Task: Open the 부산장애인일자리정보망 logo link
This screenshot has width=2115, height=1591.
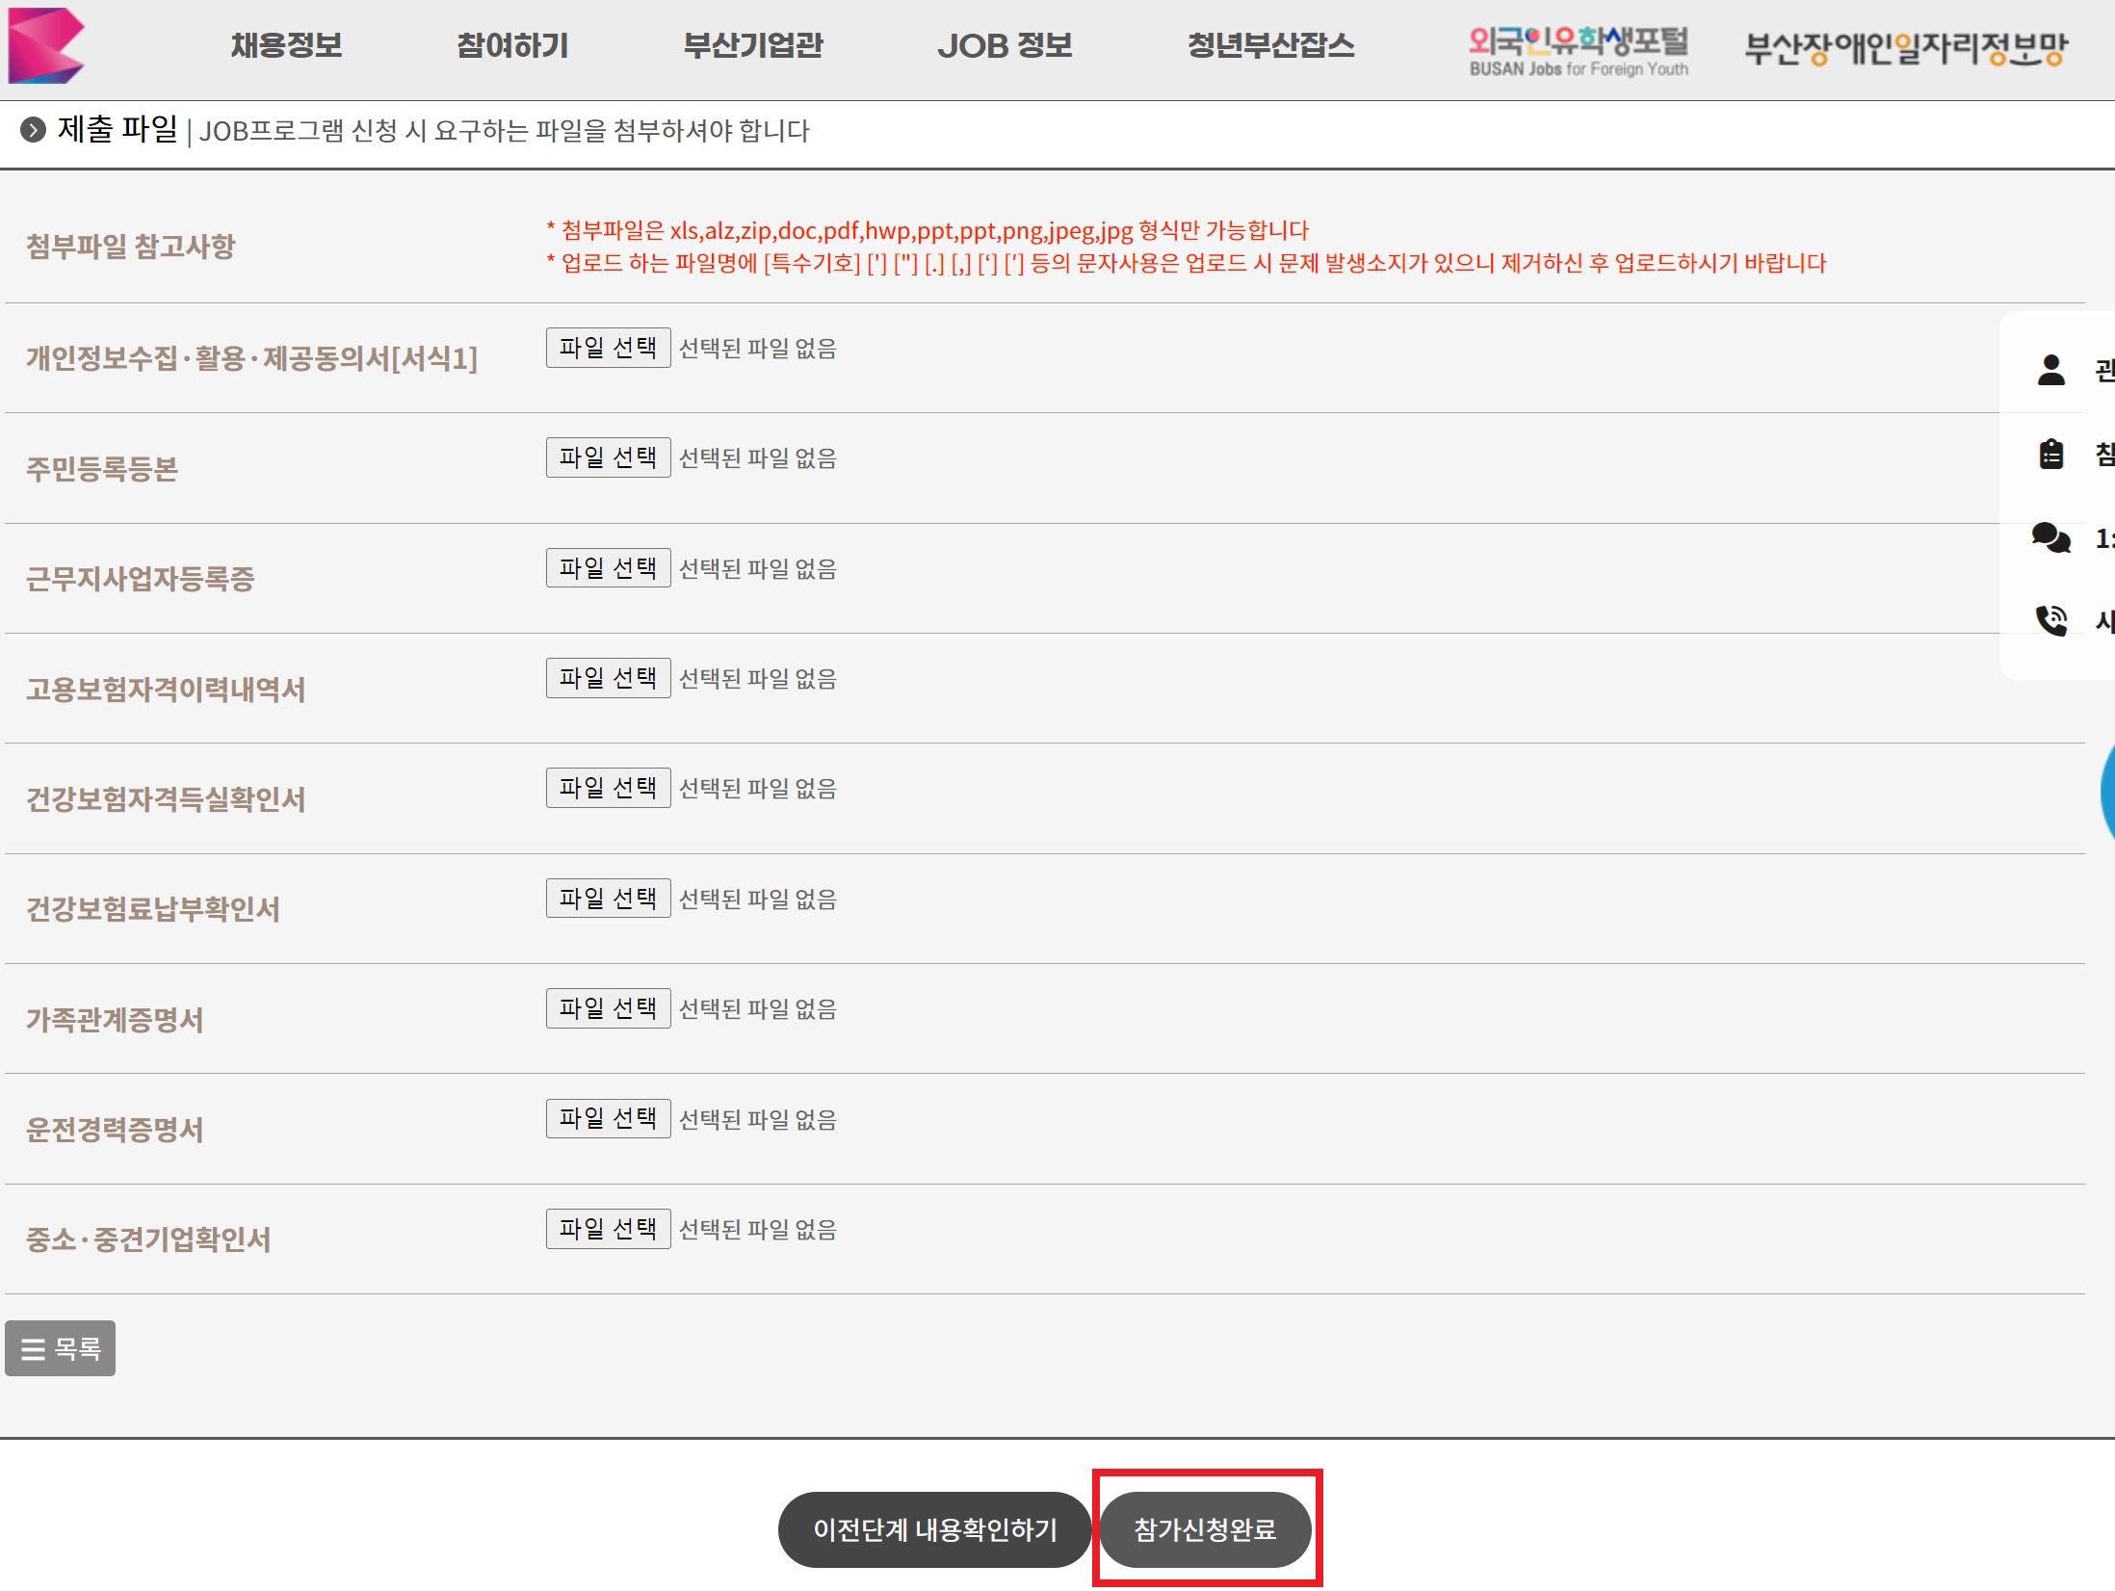Action: click(x=1906, y=48)
